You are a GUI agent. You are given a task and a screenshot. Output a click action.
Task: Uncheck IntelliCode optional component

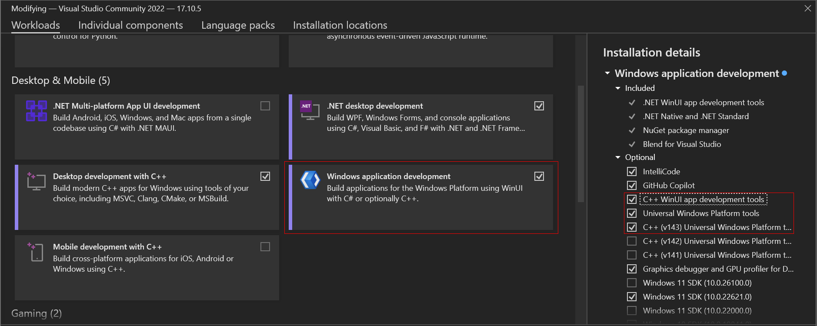pos(632,172)
